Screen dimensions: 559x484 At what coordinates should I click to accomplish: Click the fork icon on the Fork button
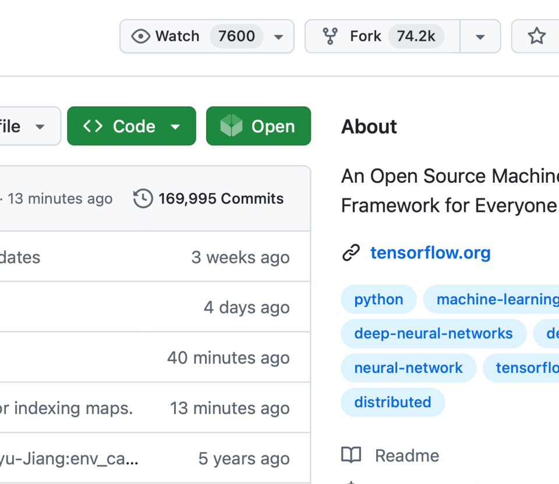pos(330,36)
